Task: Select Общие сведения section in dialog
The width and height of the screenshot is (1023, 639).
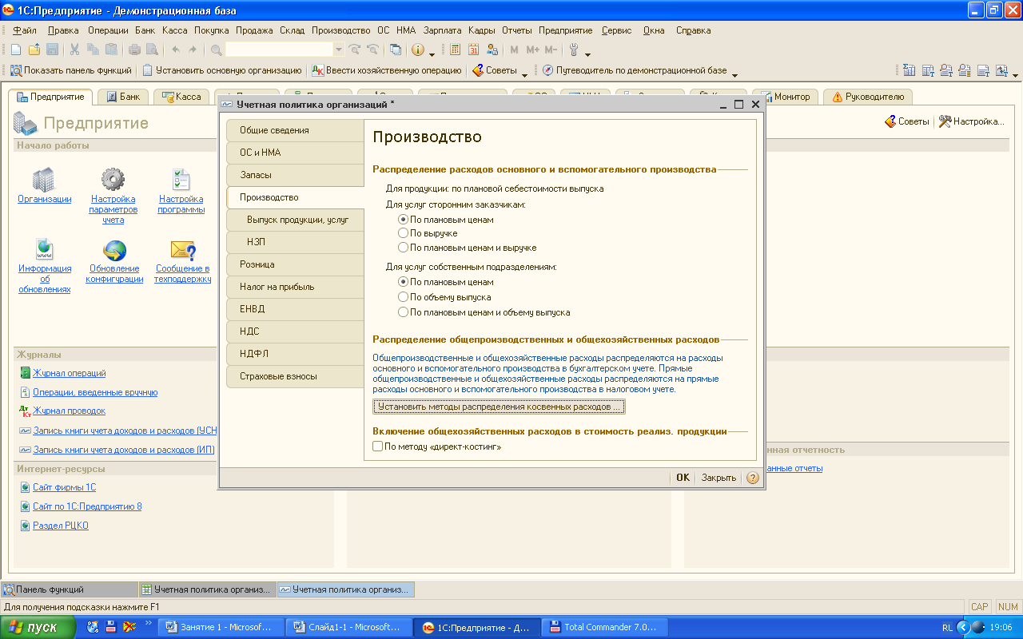Action: (x=295, y=130)
